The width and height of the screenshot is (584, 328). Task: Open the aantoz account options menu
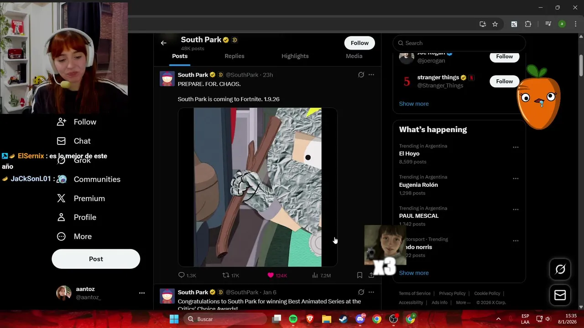(x=142, y=293)
